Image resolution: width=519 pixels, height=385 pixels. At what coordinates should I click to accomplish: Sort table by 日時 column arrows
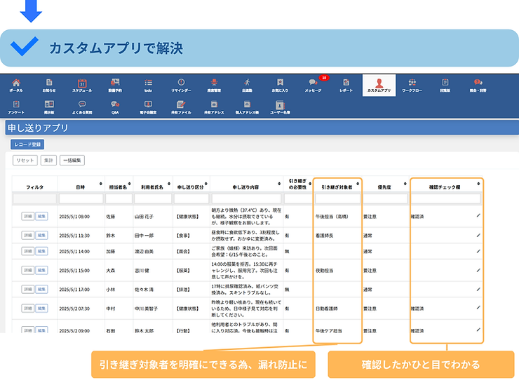tap(101, 187)
